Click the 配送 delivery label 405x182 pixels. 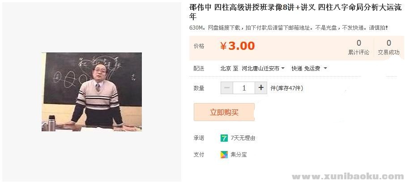pos(199,68)
